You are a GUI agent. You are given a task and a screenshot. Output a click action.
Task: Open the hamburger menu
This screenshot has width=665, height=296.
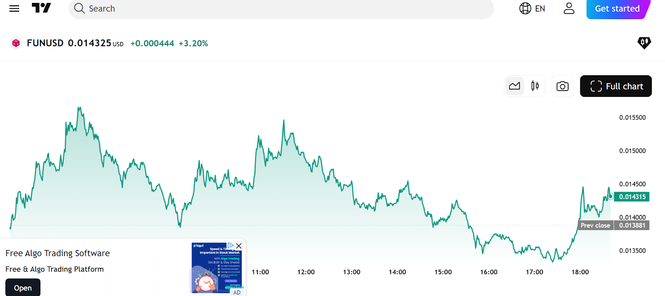tap(14, 8)
